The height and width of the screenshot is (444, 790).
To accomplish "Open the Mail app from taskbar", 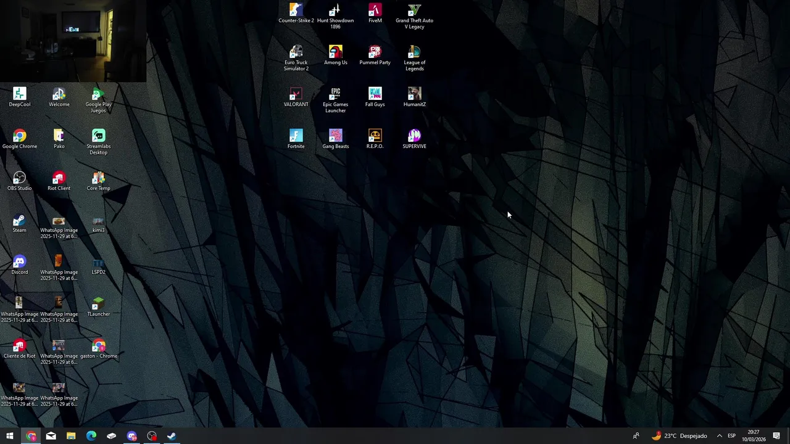I will click(51, 436).
